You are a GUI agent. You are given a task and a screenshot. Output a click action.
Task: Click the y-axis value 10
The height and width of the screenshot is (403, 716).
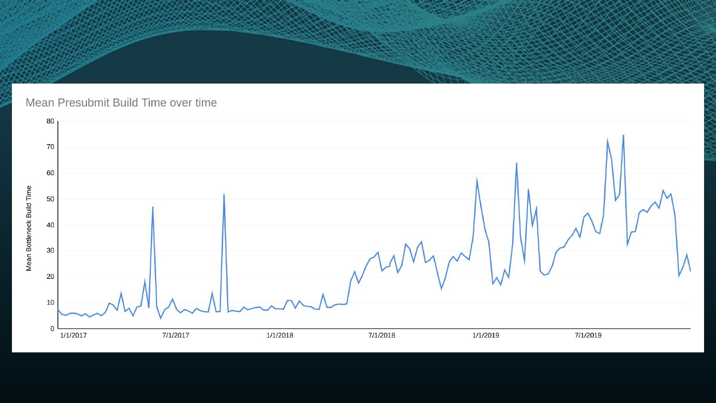click(51, 303)
